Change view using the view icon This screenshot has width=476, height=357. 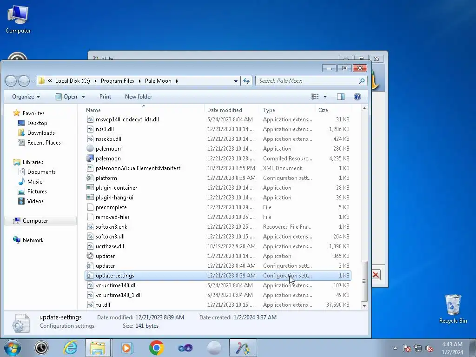(315, 97)
